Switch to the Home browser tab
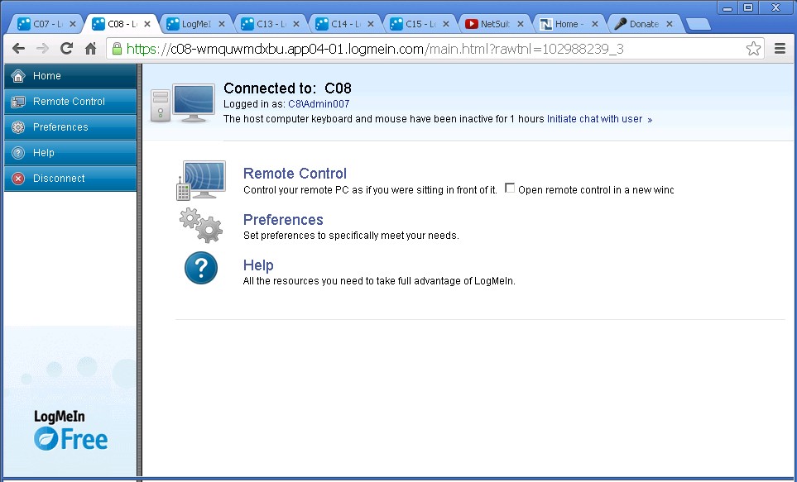Viewport: 797px width, 482px height. point(569,24)
